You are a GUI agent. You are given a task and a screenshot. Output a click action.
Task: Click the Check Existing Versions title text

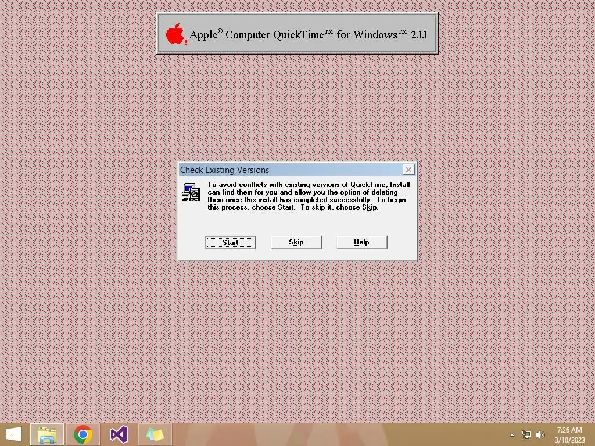pos(224,170)
